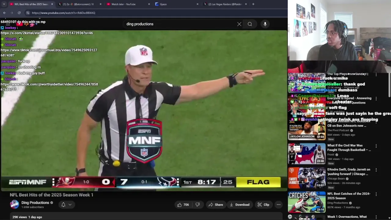The height and width of the screenshot is (220, 391).
Task: Open options menu for Jaylon Johnson video
Action: 376,122
